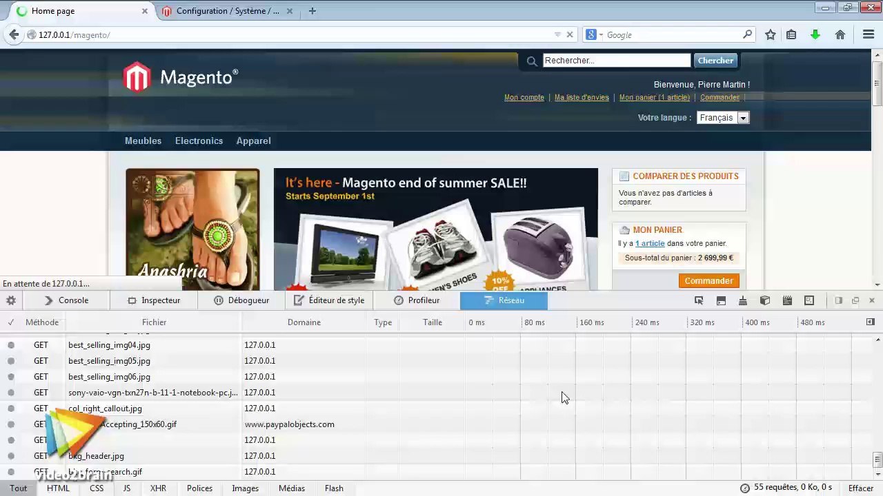This screenshot has height=496, width=883.
Task: Filter network requests by Flash
Action: [334, 488]
